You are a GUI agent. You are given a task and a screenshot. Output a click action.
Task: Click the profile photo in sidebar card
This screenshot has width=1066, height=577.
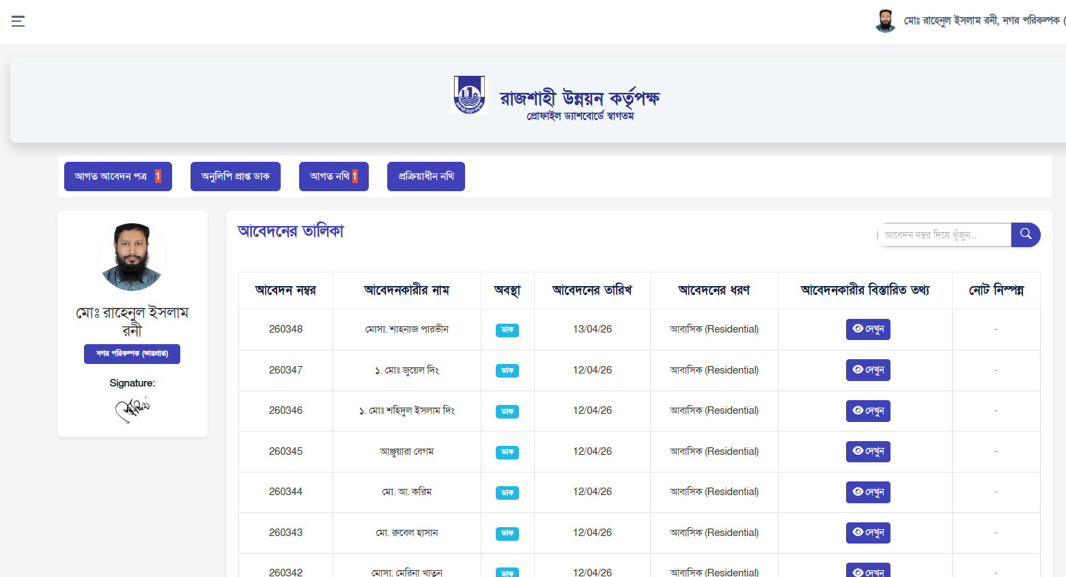pyautogui.click(x=132, y=257)
